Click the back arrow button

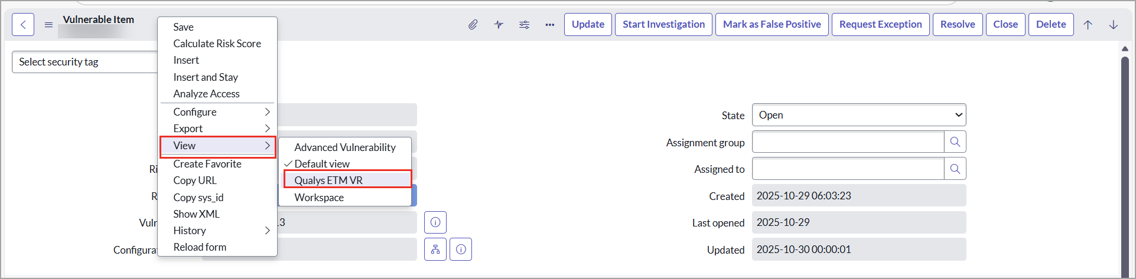23,25
